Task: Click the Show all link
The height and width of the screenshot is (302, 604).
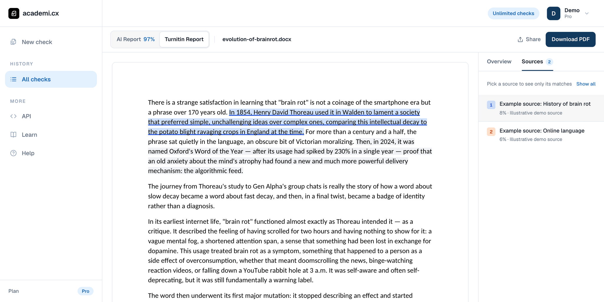Action: coord(586,84)
